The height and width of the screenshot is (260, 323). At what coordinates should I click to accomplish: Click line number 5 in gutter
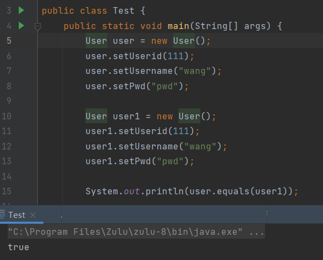(x=9, y=41)
